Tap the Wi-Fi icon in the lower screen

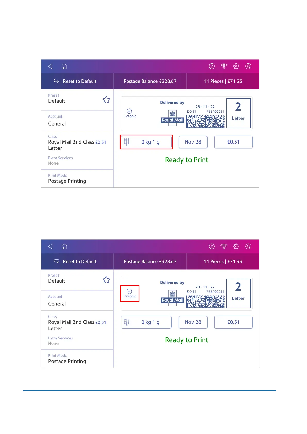tap(224, 247)
